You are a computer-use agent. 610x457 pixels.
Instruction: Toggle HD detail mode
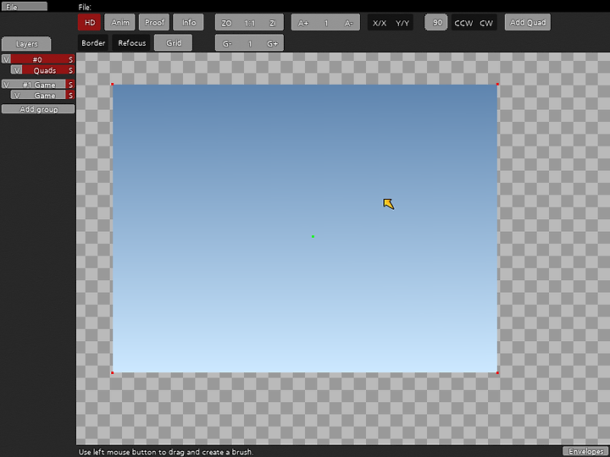(90, 23)
